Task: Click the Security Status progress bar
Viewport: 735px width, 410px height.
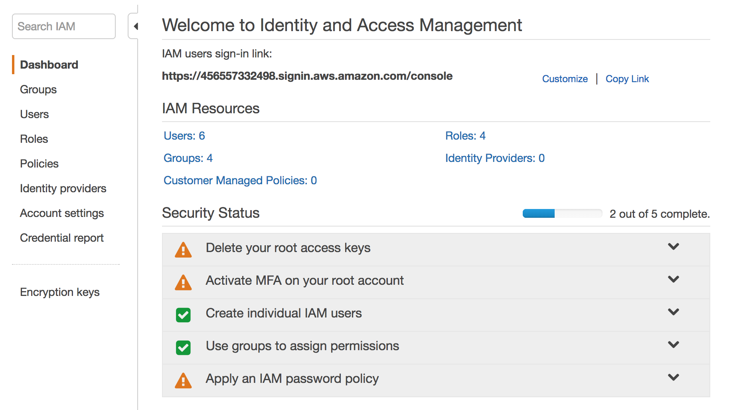Action: tap(562, 214)
